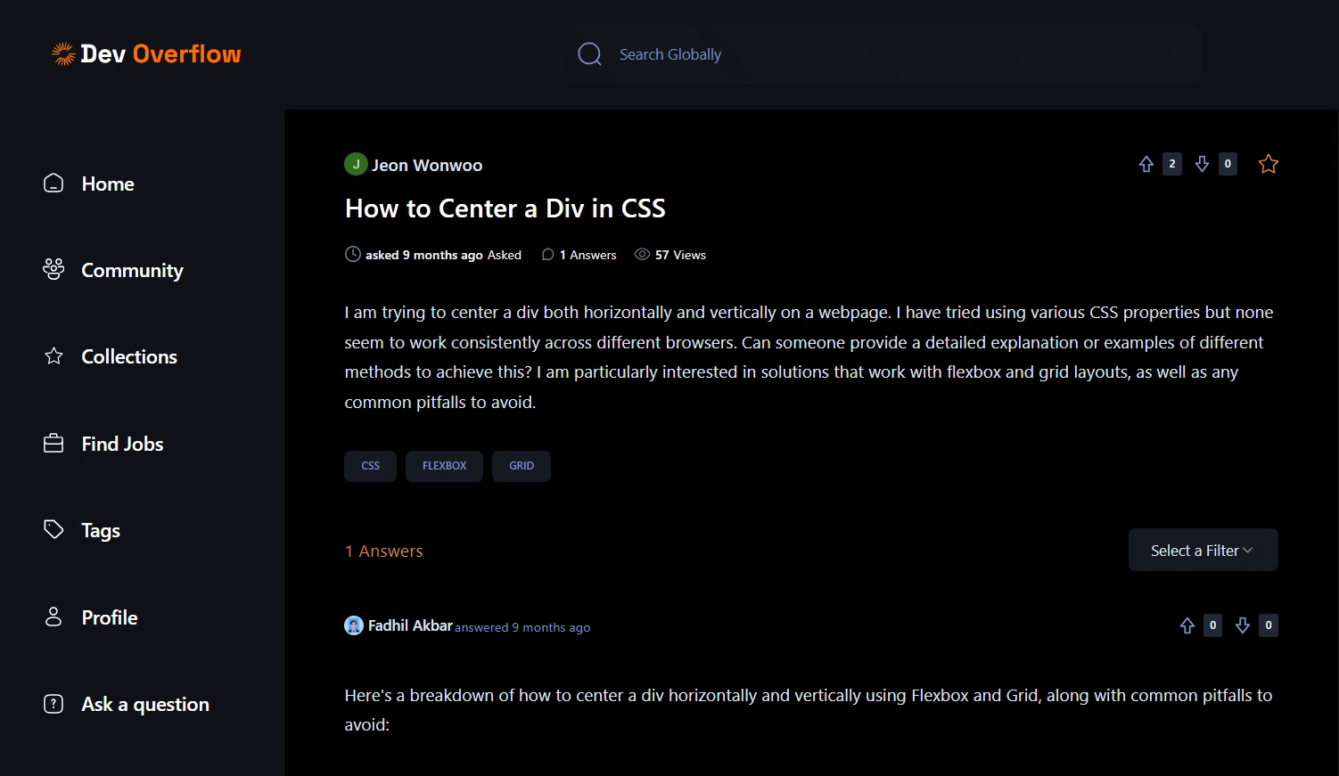Upvote the question by Jeon Wonwoo
This screenshot has height=776, width=1339.
(x=1146, y=164)
